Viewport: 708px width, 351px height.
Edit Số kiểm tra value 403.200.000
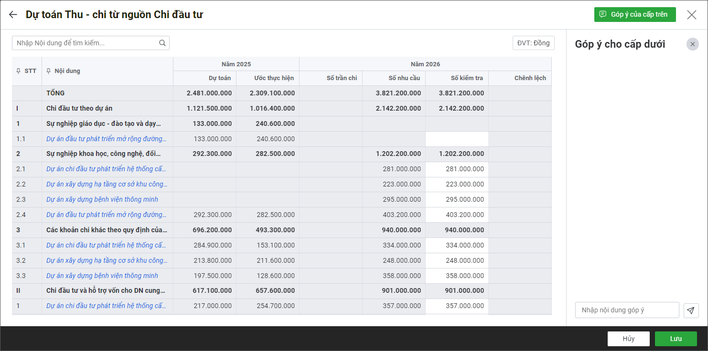tap(457, 215)
